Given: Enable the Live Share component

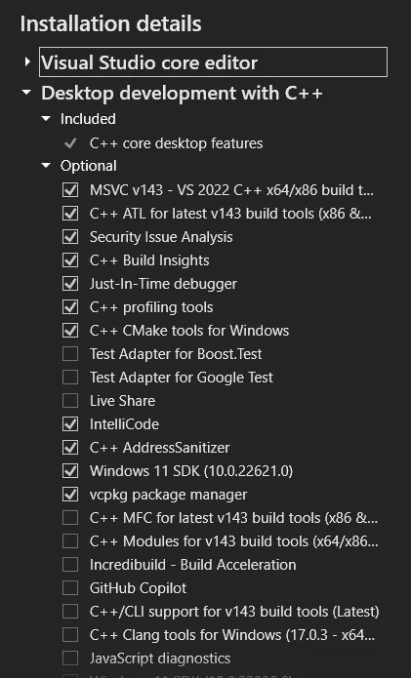Looking at the screenshot, I should [70, 400].
